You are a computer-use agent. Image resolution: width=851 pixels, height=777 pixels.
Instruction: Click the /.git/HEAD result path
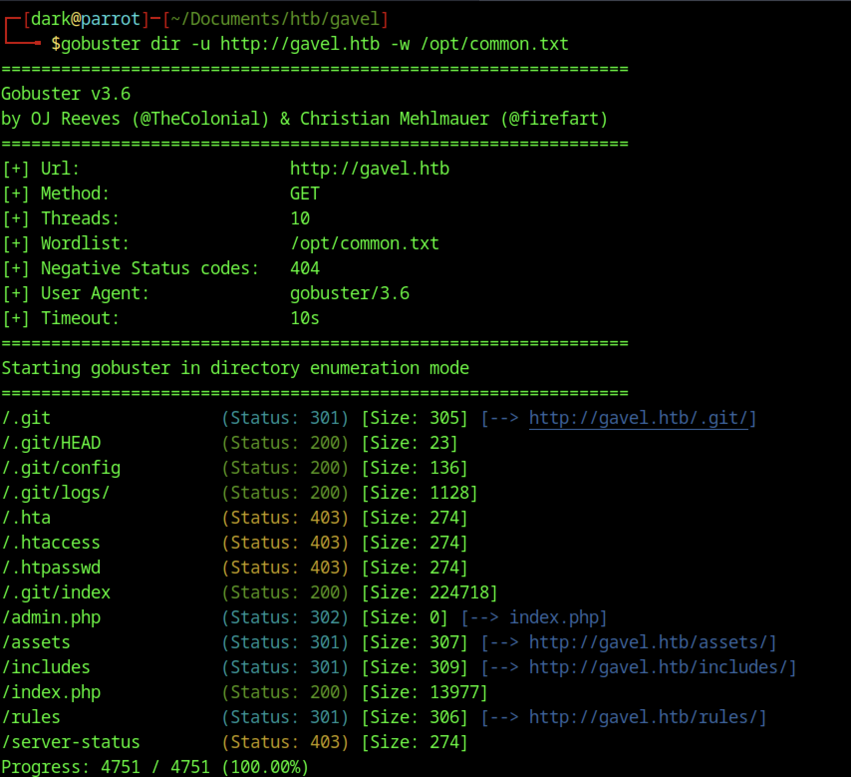(x=51, y=443)
